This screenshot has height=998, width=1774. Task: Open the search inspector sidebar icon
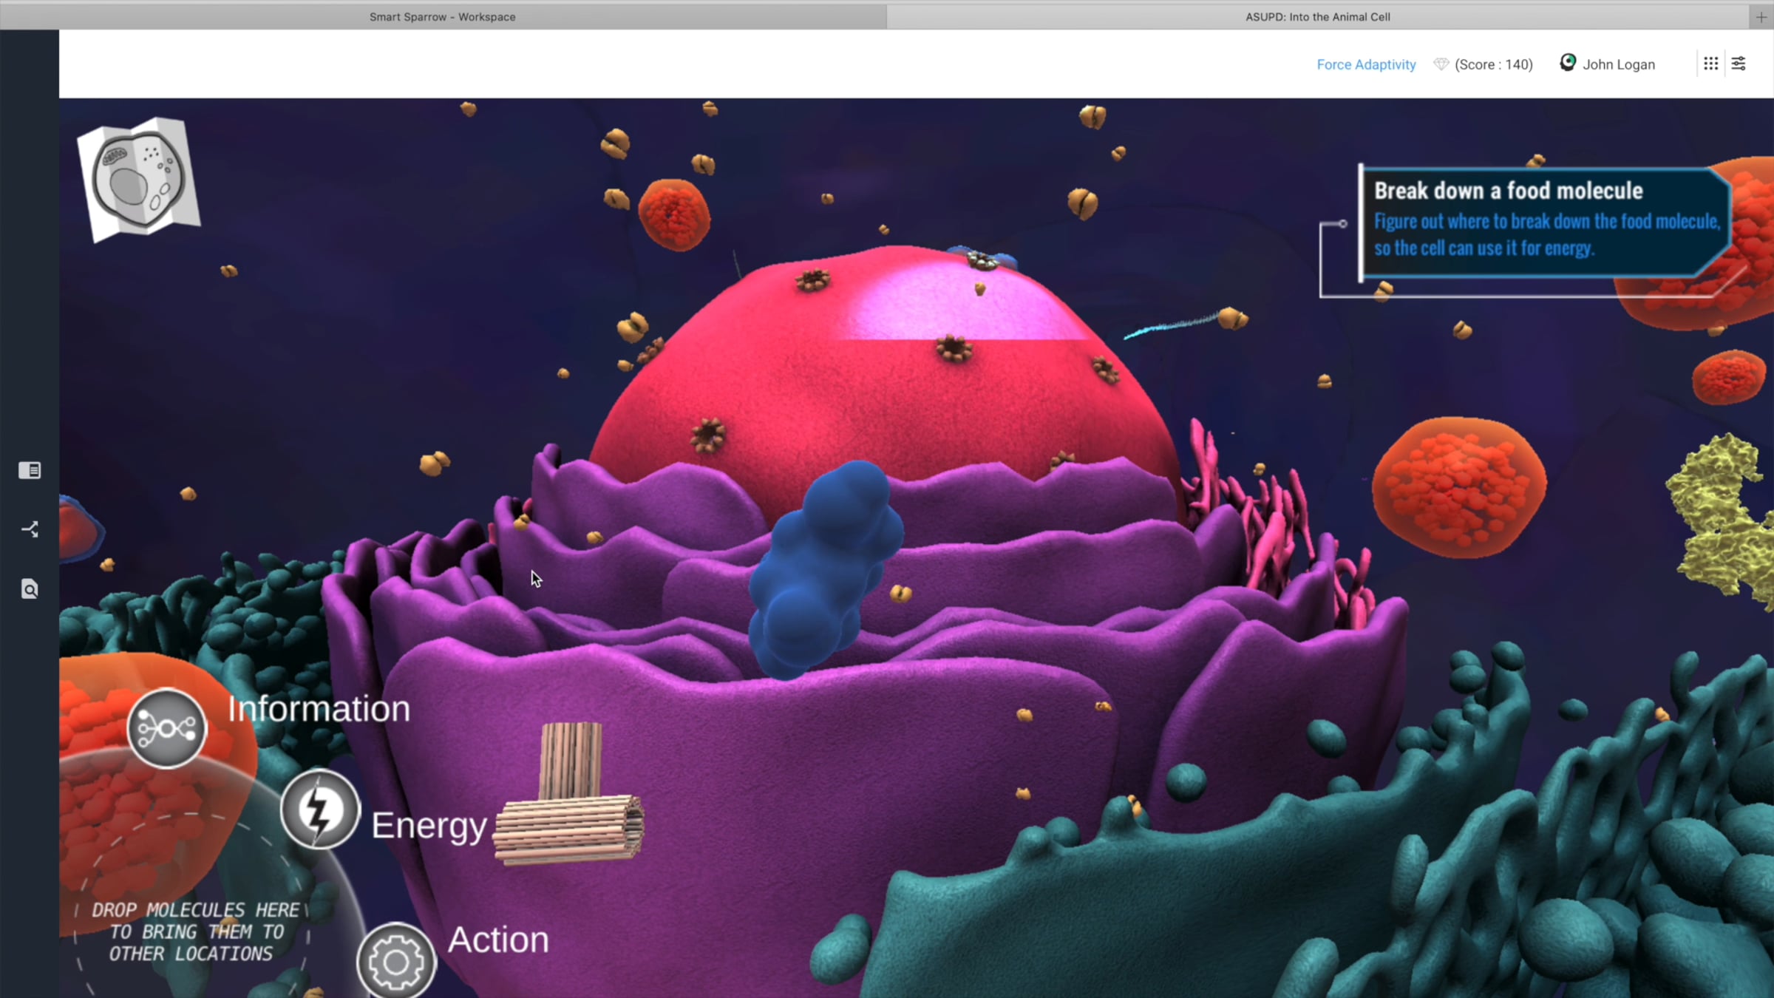[30, 589]
